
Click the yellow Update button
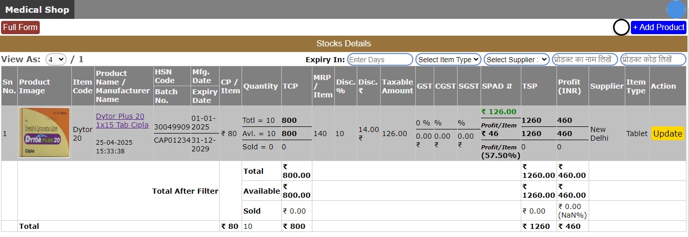point(668,134)
